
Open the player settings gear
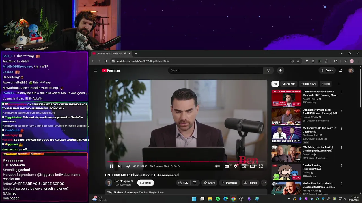click(235, 166)
